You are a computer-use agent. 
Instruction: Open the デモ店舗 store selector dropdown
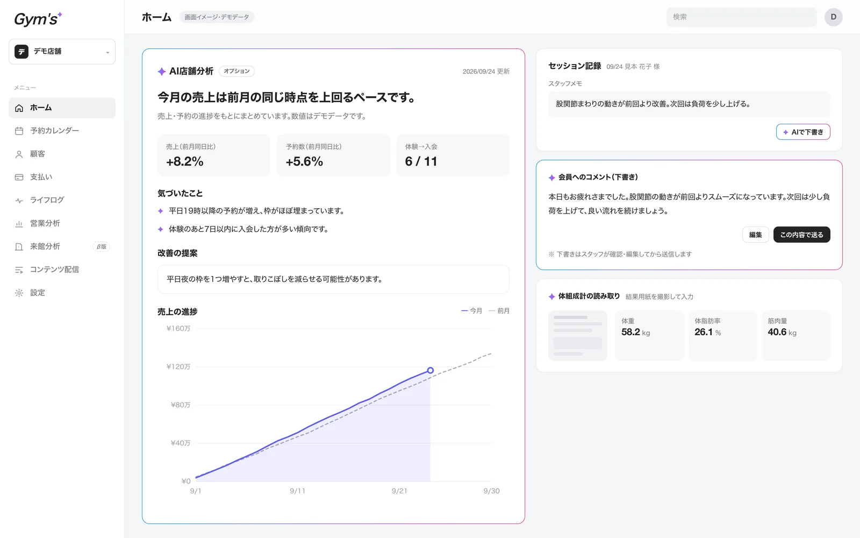(62, 52)
